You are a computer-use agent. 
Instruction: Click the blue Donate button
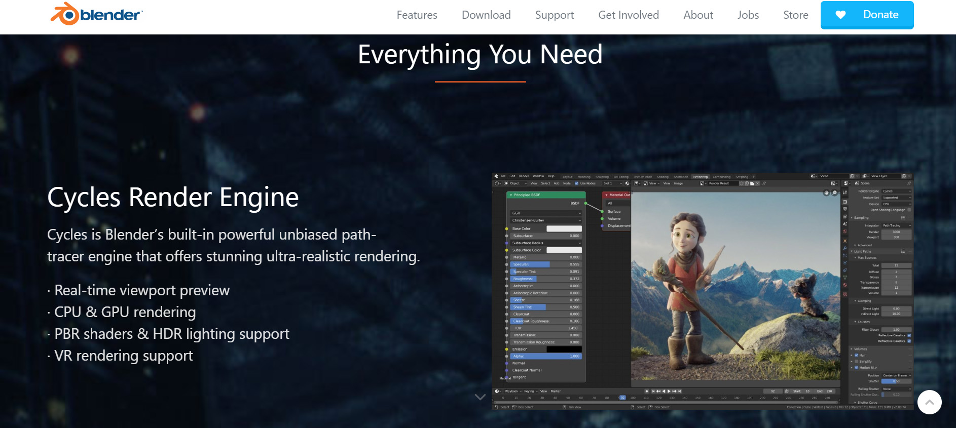867,15
